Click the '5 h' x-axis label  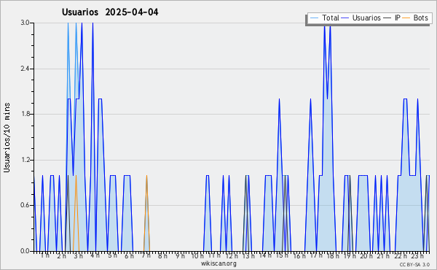tap(112, 255)
